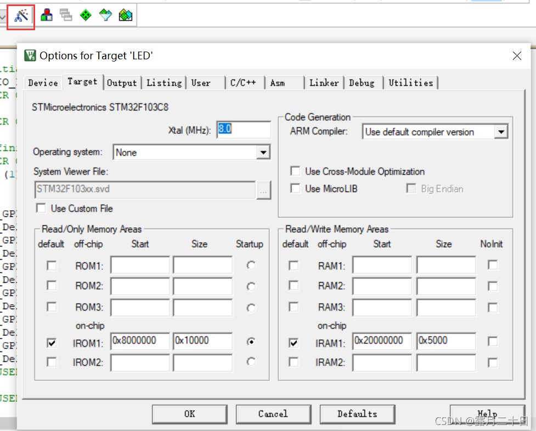
Task: Enable NoInit for RAM2
Action: point(493,286)
